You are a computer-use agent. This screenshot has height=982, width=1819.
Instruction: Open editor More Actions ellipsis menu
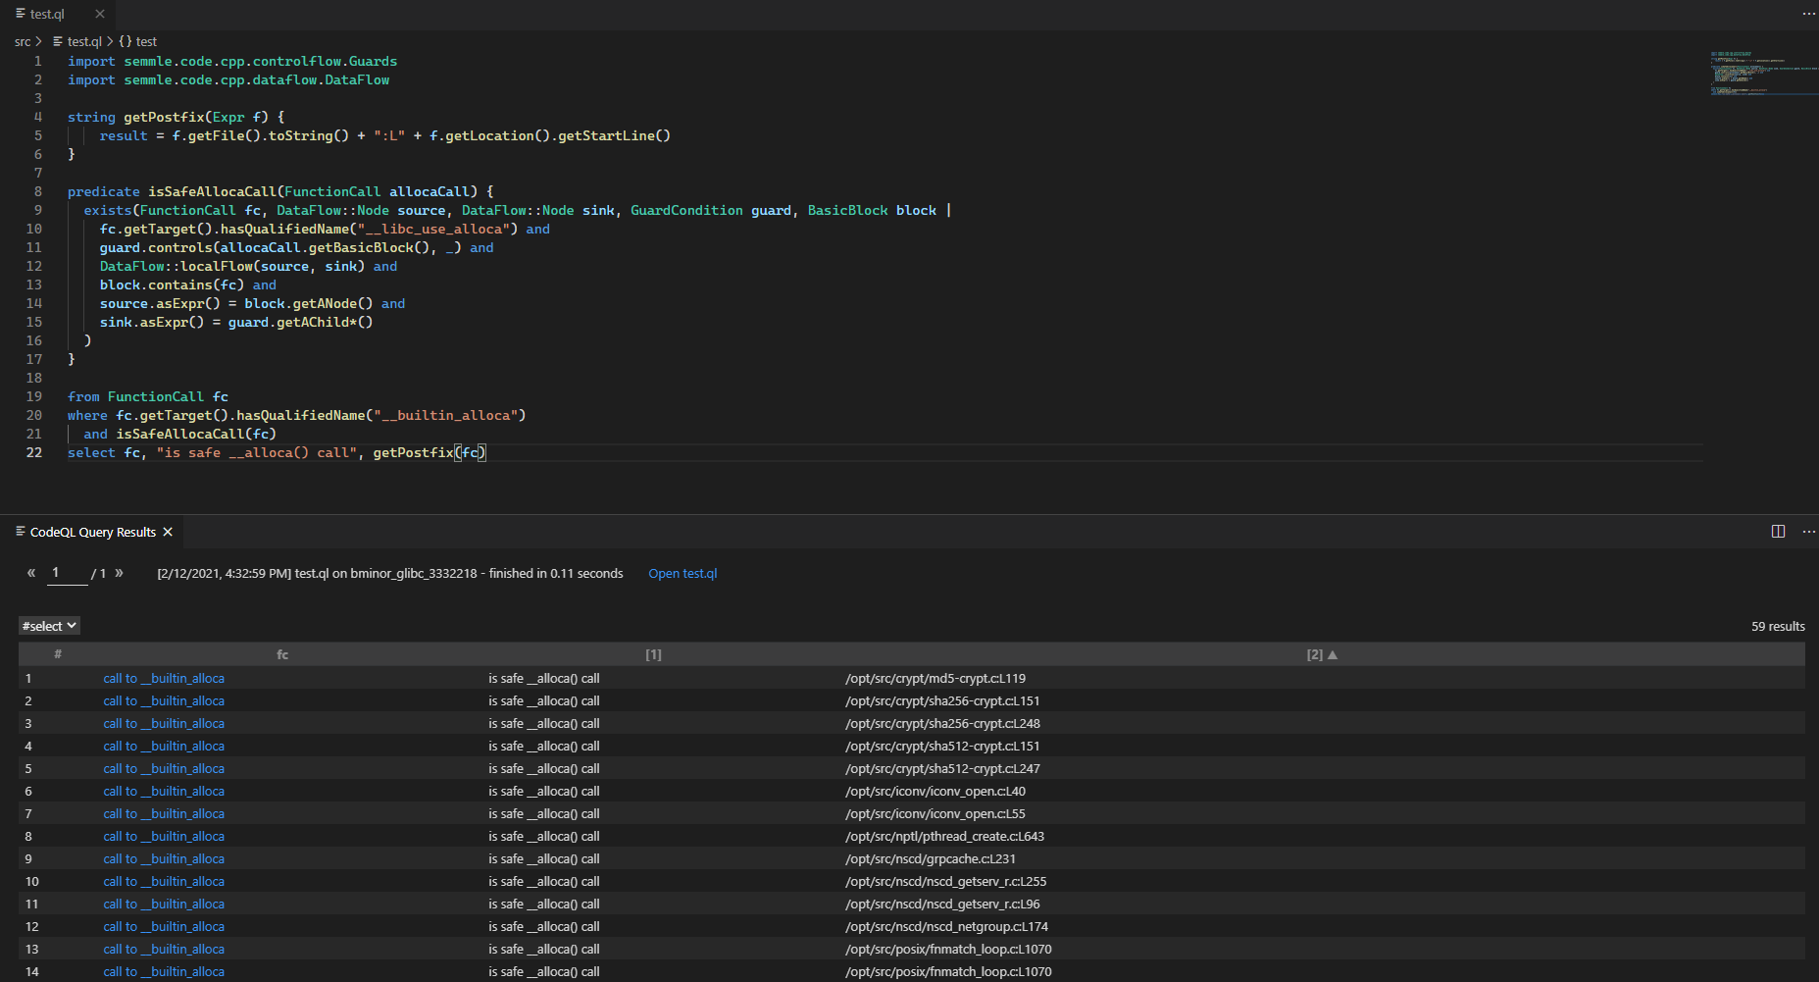1808,14
